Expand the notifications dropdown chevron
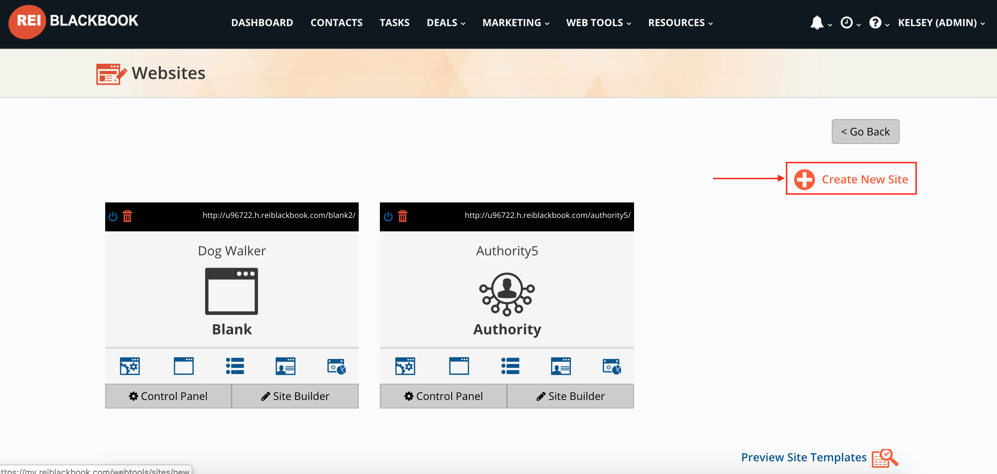 pos(830,25)
